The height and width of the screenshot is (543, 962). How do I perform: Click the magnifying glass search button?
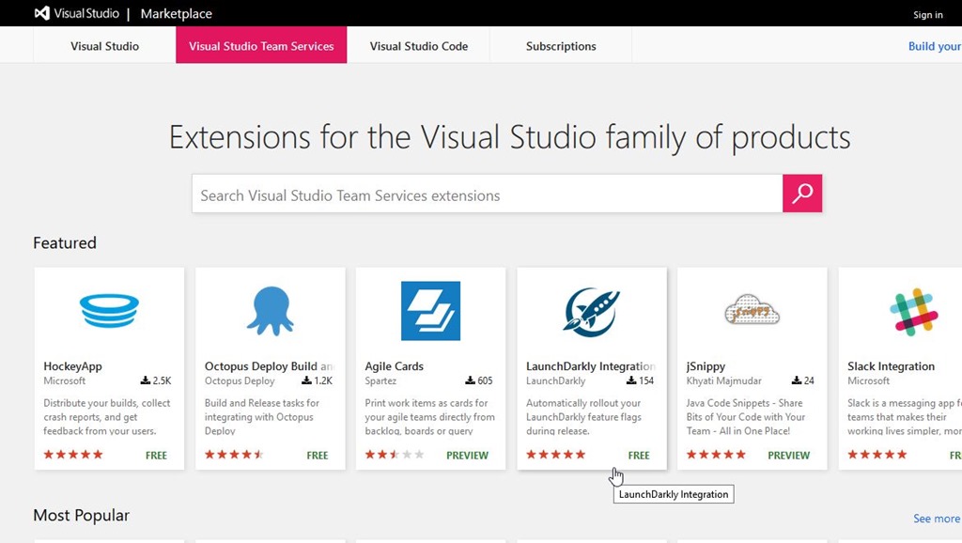801,194
